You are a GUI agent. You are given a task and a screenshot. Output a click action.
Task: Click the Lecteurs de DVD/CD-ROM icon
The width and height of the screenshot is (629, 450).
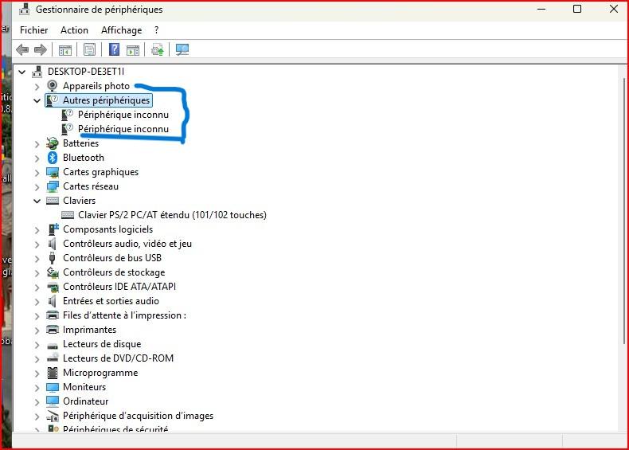click(x=53, y=358)
